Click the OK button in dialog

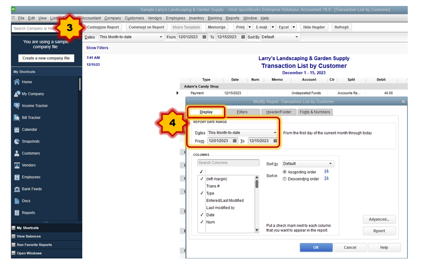(316, 248)
